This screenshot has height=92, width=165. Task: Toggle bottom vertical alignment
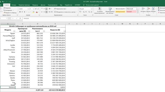click(46, 9)
